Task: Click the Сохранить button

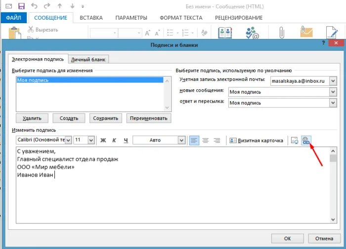Action: [x=105, y=118]
